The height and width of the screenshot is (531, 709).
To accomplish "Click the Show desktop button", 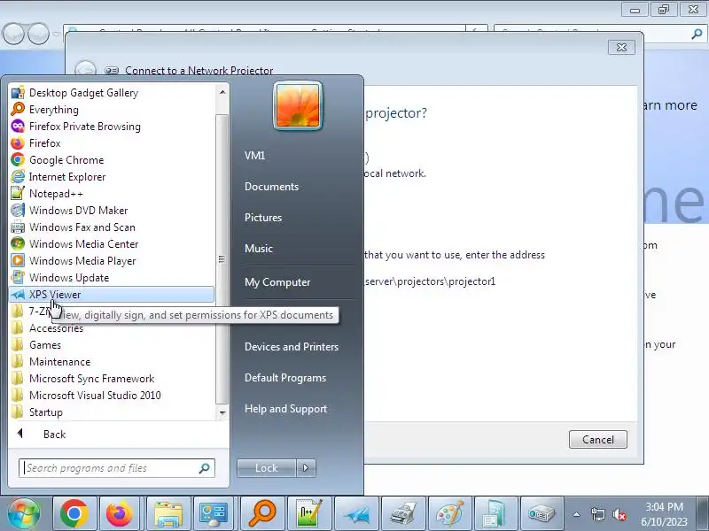I will click(x=703, y=514).
